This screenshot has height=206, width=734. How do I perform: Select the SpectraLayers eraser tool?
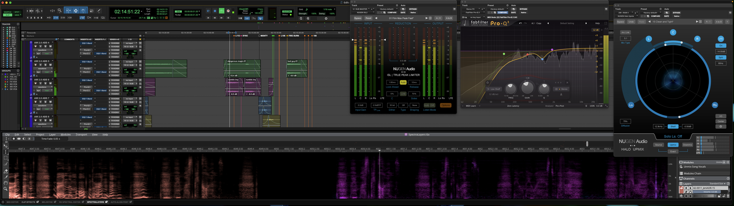(6, 171)
